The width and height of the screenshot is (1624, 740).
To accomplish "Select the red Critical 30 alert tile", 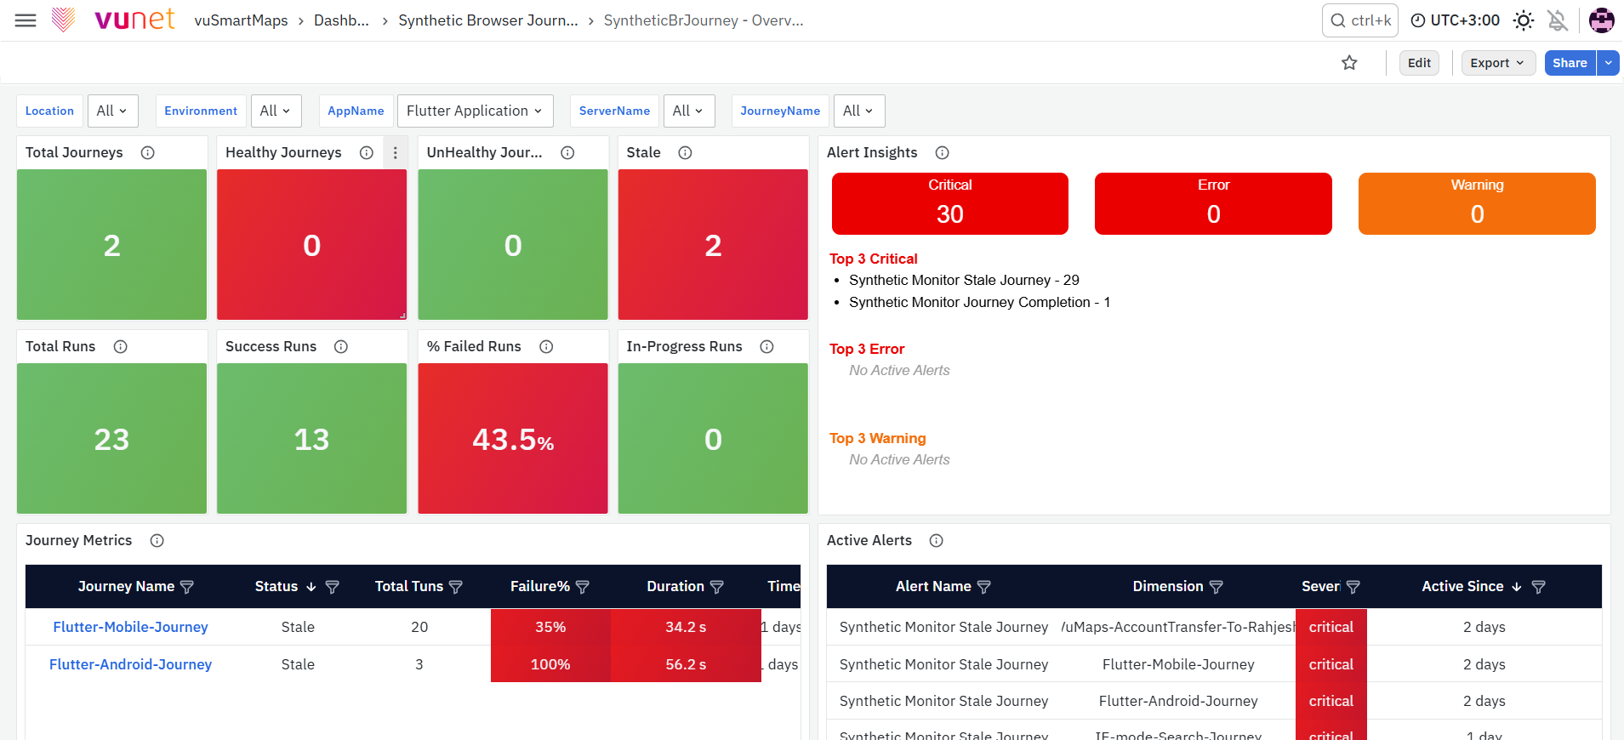I will tap(949, 204).
